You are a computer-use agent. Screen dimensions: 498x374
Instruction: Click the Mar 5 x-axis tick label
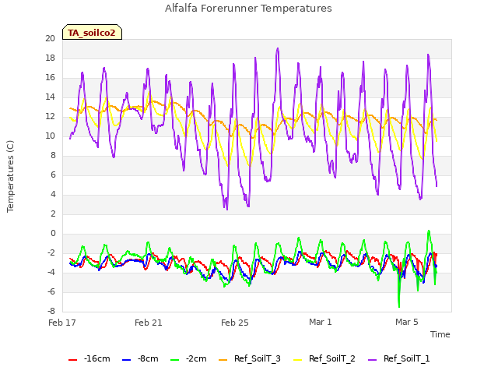[x=407, y=322]
